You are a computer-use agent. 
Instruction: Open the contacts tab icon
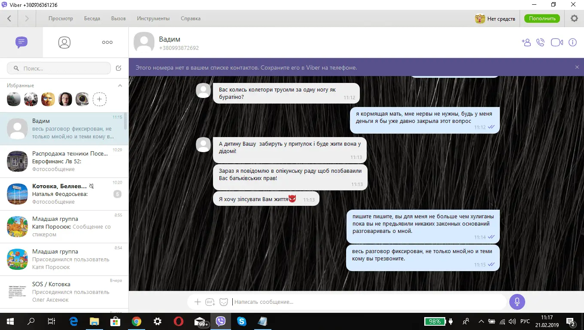(x=64, y=42)
